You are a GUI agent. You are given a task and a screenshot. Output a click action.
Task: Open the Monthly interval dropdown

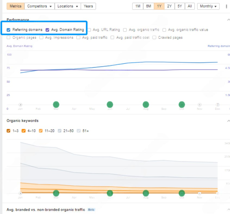click(x=208, y=6)
